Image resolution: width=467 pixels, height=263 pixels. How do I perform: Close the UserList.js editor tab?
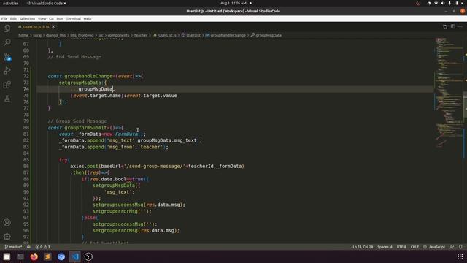[53, 27]
